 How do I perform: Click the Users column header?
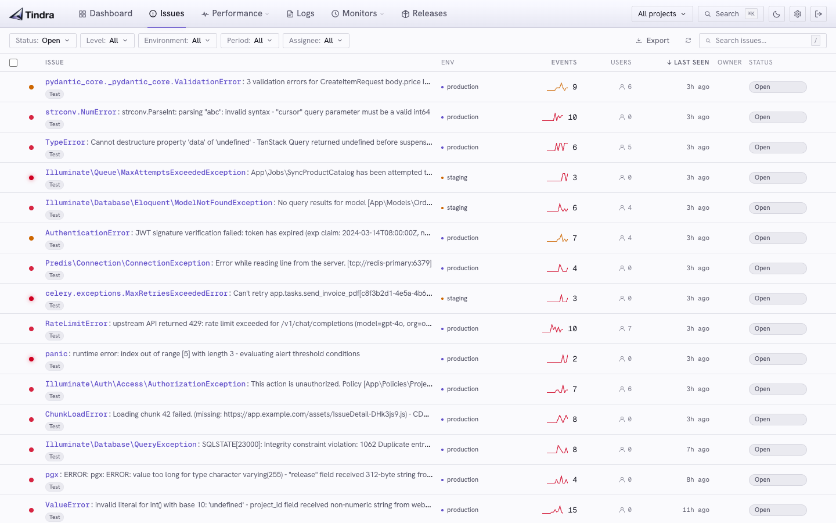[x=621, y=63]
